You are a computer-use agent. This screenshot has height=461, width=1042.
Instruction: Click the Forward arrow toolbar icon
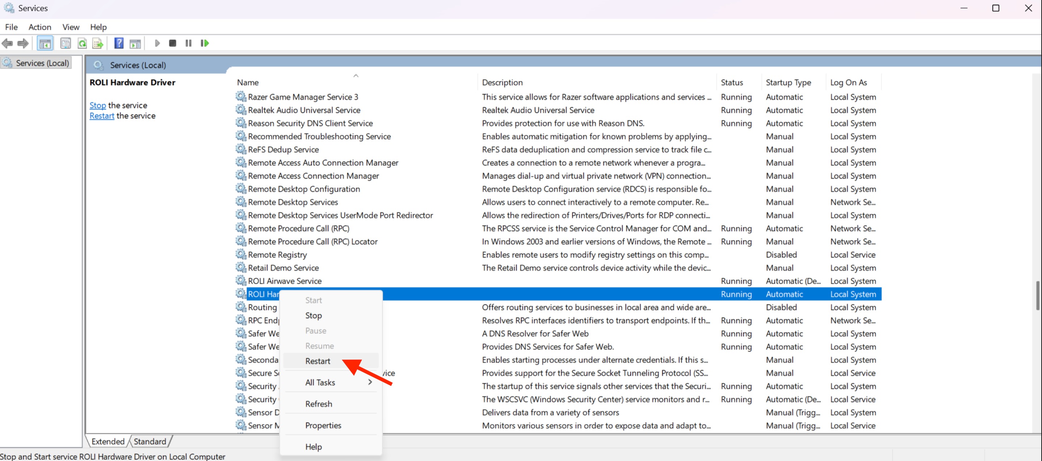click(x=23, y=43)
